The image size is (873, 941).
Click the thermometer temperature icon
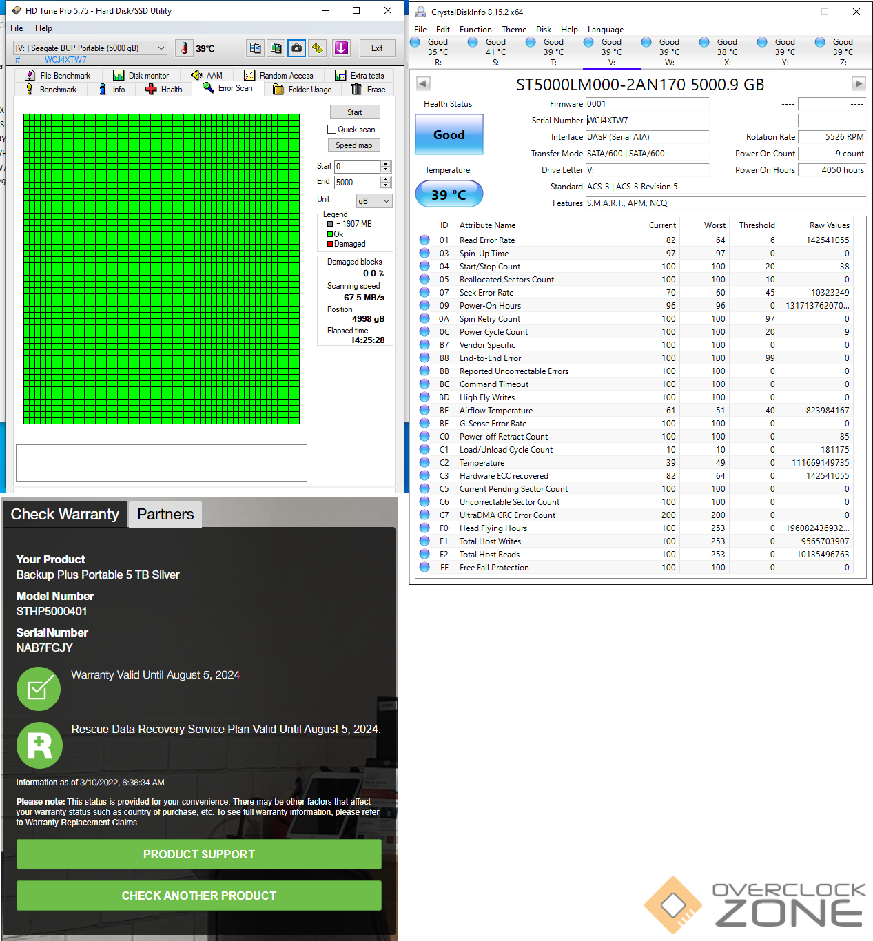(184, 48)
